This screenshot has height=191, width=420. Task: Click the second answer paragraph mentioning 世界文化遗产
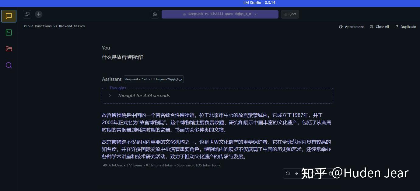[217, 149]
